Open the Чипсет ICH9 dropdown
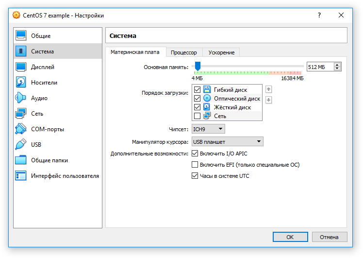The height and width of the screenshot is (258, 363). 208,129
